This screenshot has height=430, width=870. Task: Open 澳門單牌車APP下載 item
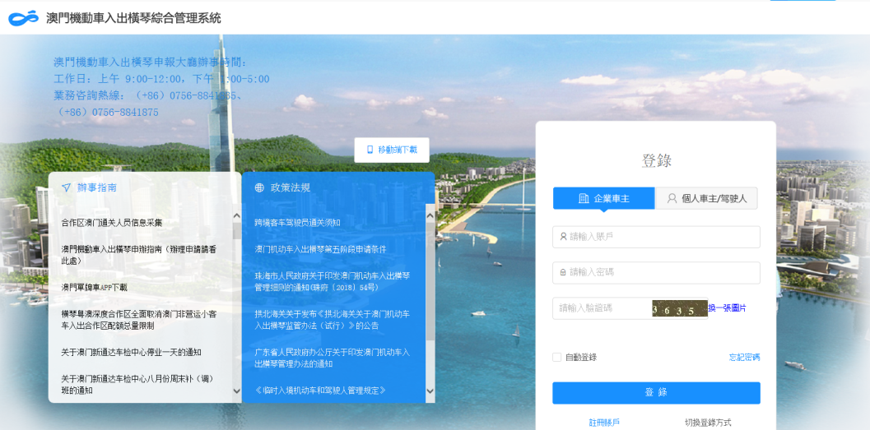[95, 288]
